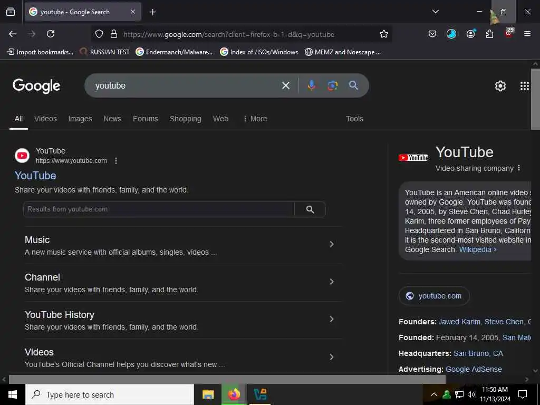
Task: Show hidden system tray icons
Action: (x=434, y=394)
